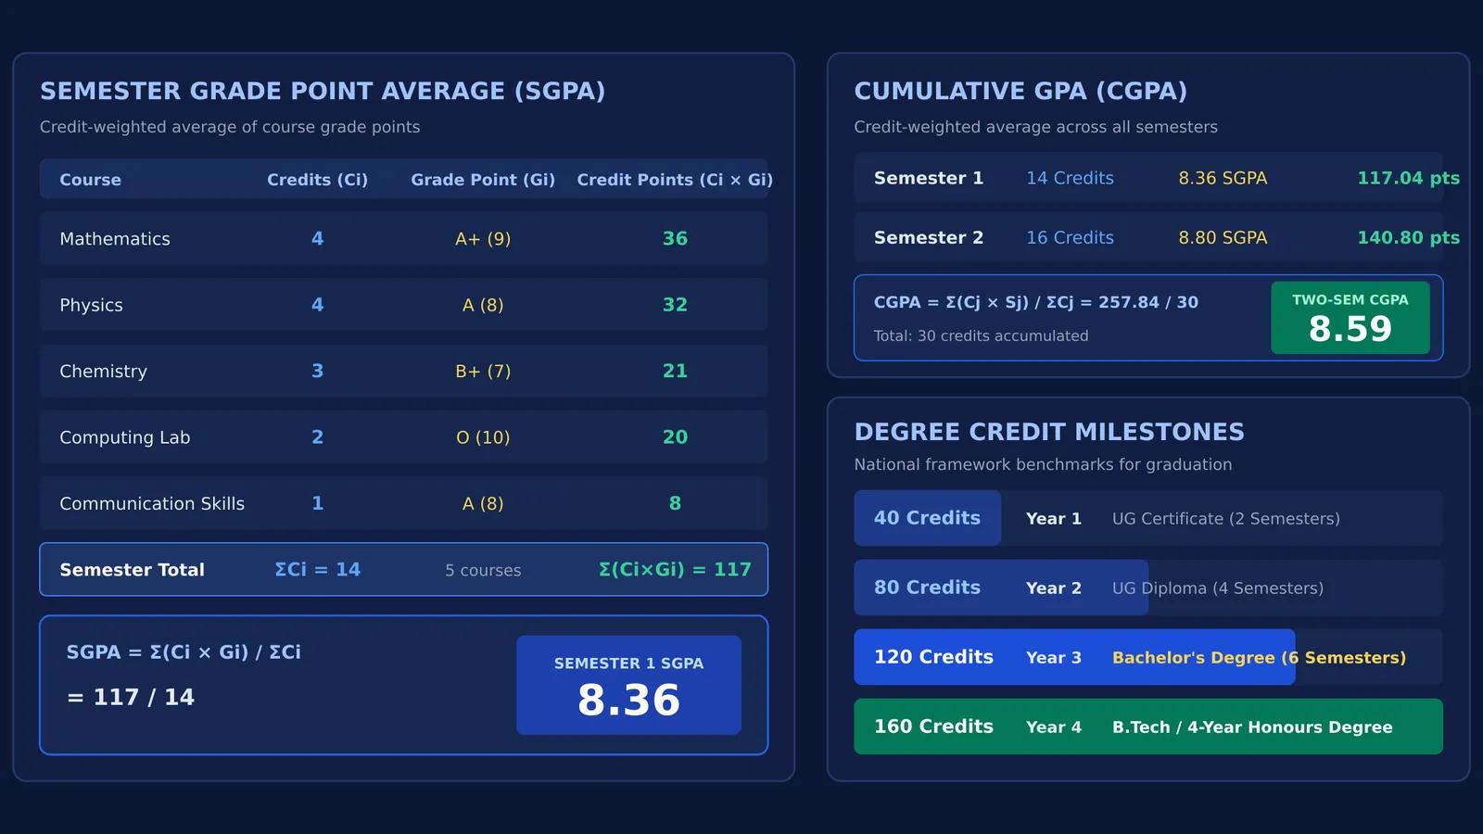1483x834 pixels.
Task: Click the Semester Total label
Action: coord(132,570)
